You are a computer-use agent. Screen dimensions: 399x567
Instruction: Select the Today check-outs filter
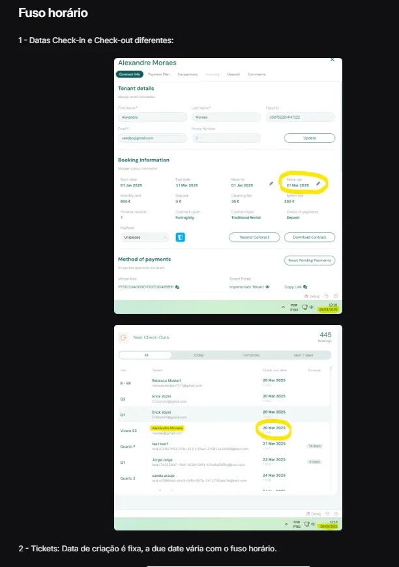tap(198, 356)
